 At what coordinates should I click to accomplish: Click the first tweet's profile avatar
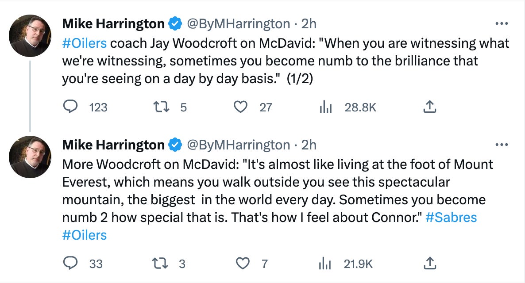pyautogui.click(x=30, y=35)
